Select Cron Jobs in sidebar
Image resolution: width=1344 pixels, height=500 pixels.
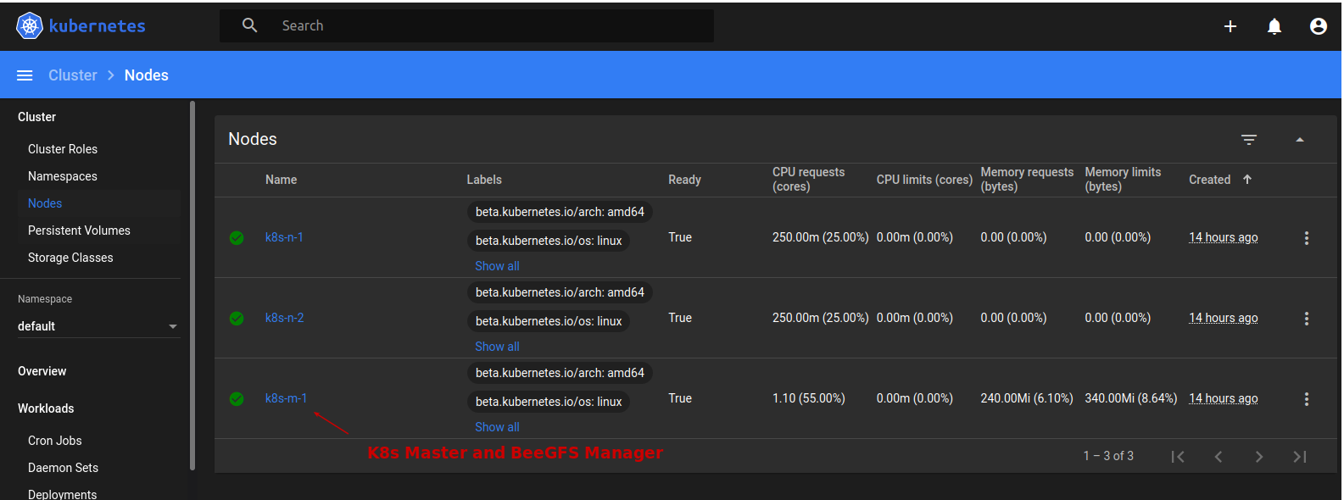55,441
